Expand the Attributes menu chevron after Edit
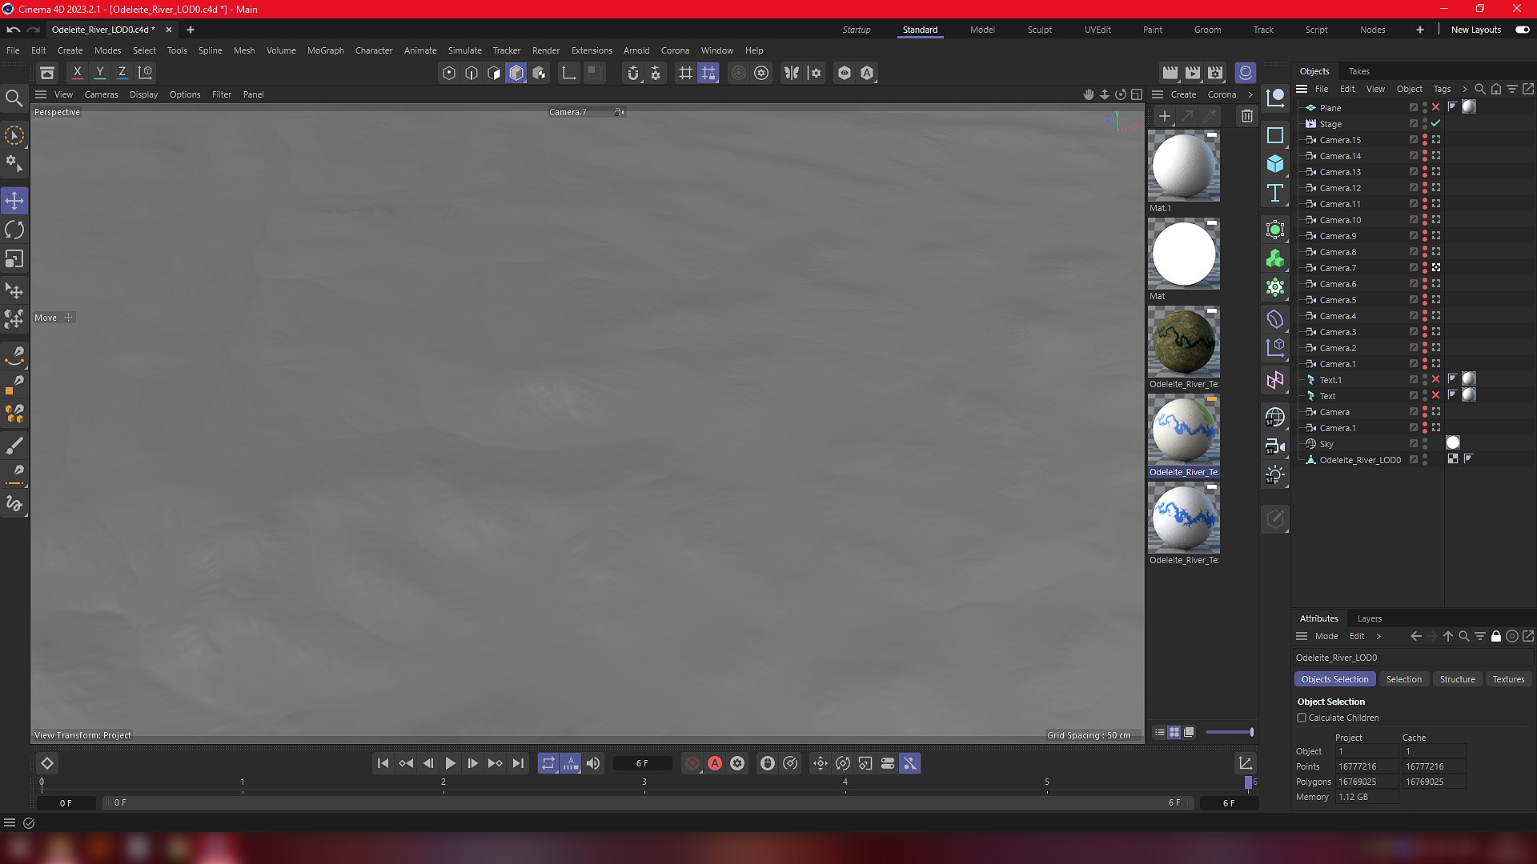 1378,636
